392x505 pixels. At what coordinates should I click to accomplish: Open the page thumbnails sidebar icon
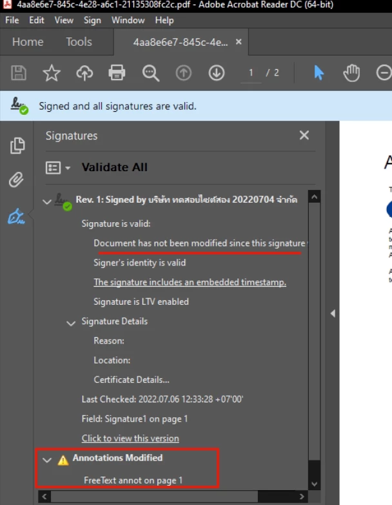[17, 145]
